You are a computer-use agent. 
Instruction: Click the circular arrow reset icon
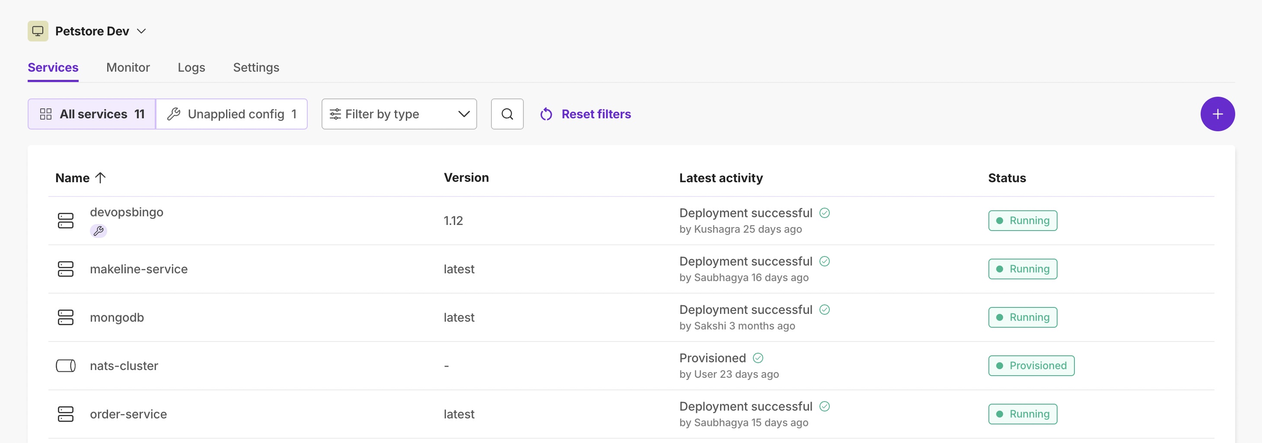(x=546, y=114)
